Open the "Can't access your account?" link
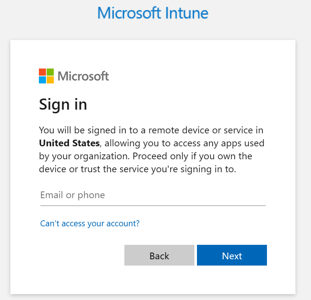311x300 pixels. click(90, 224)
